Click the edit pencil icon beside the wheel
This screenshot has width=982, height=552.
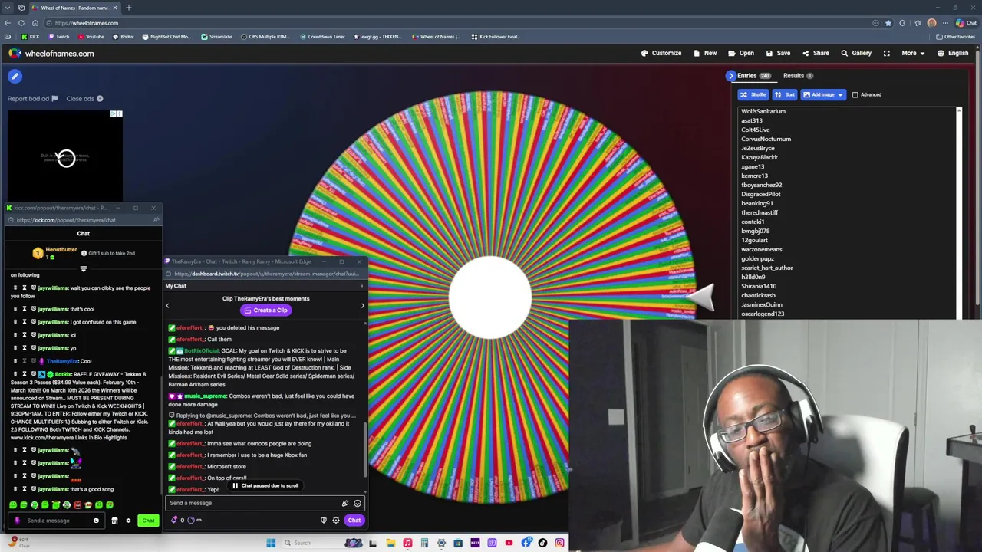pyautogui.click(x=15, y=76)
